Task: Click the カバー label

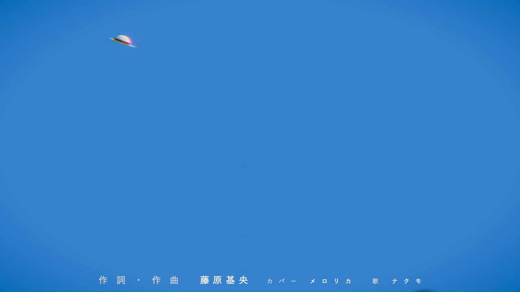Action: pos(282,281)
